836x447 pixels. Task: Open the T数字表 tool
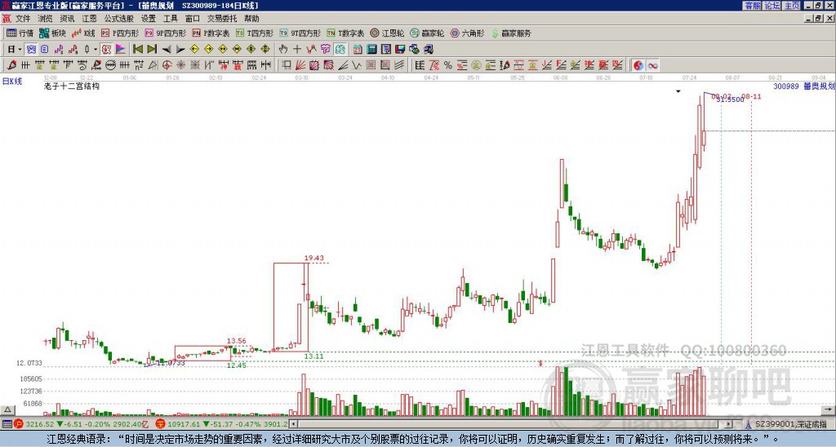pyautogui.click(x=345, y=33)
